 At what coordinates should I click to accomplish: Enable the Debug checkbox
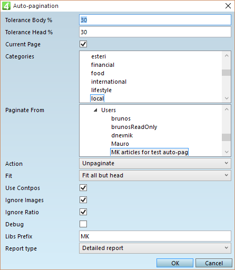(83, 224)
